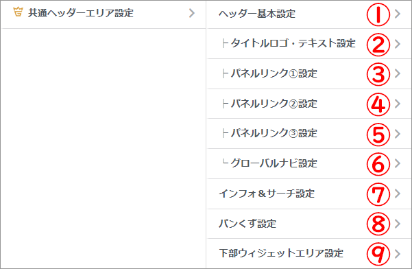
Task: Click the chevron for パンくず設定
Action: [x=398, y=224]
